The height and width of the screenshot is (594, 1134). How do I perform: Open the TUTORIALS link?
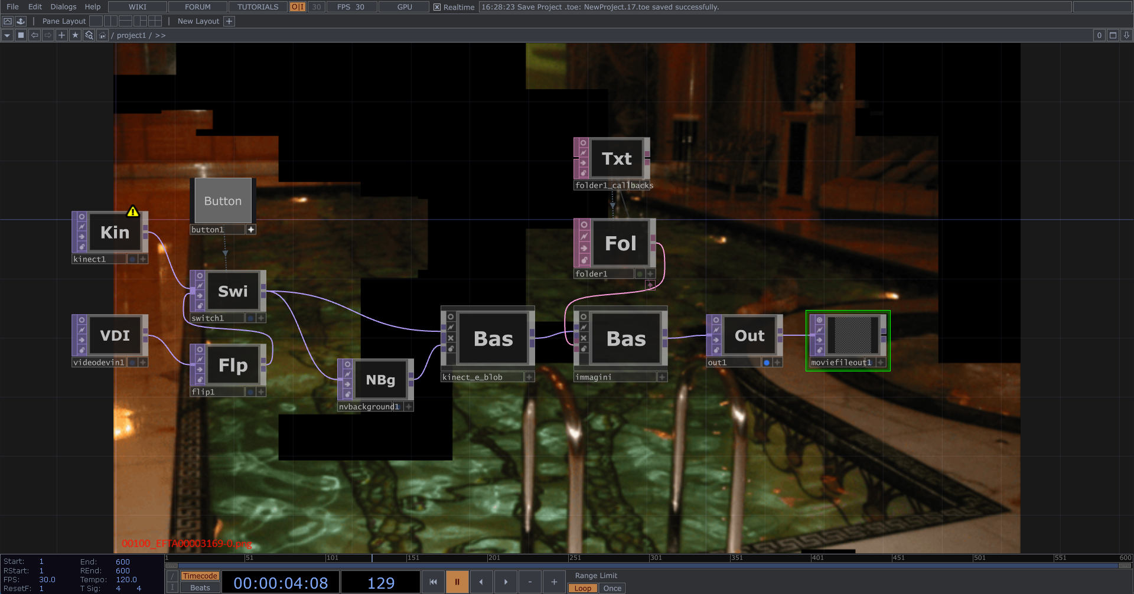(x=258, y=7)
